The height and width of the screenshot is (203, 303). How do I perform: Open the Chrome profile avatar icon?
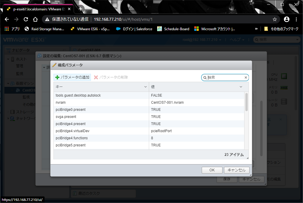click(287, 19)
